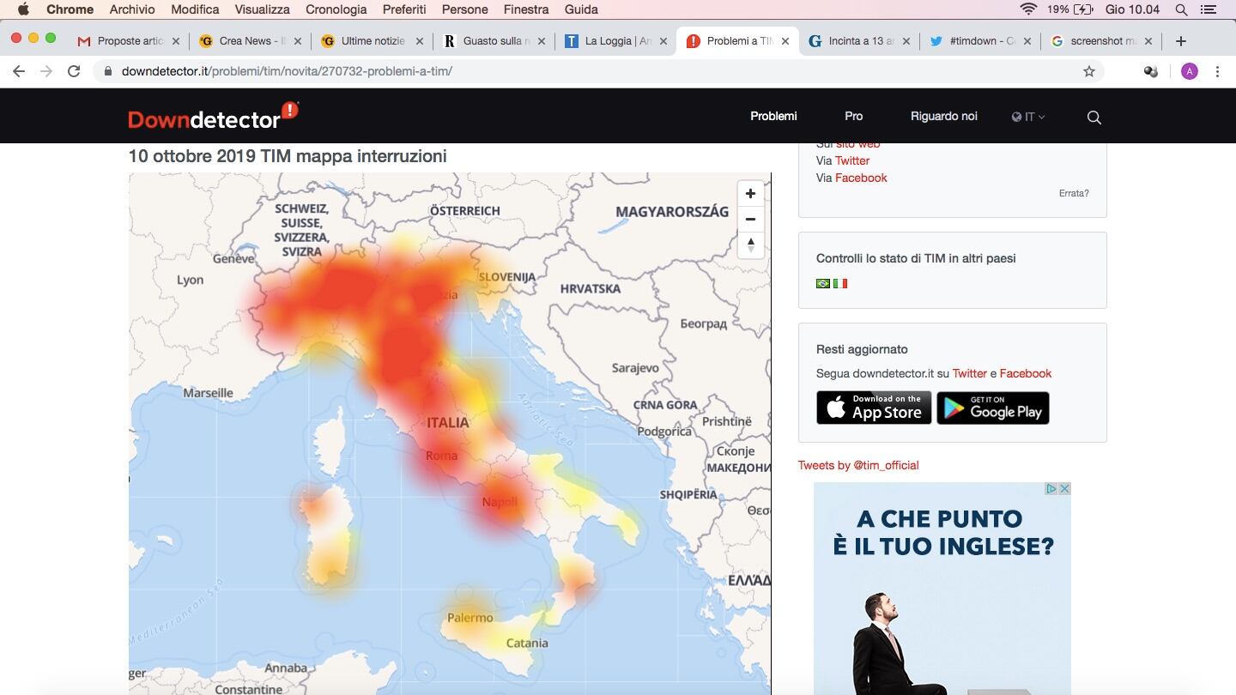Open the Cronologia menu
Viewport: 1236px width, 695px height.
pyautogui.click(x=336, y=9)
